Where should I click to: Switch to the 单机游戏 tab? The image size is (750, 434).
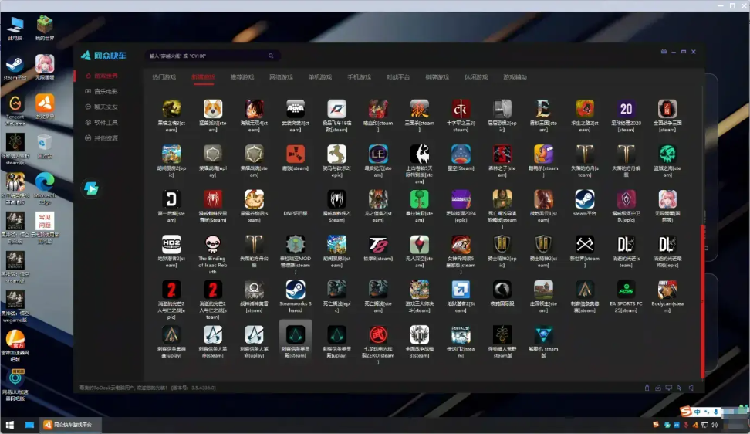[320, 77]
